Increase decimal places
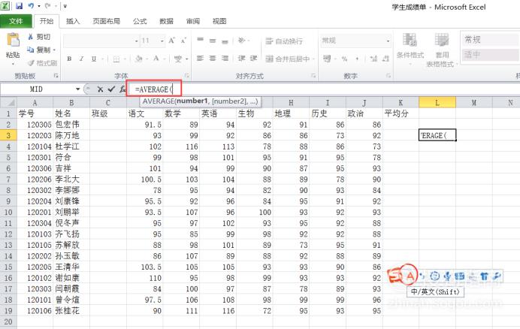This screenshot has height=329, width=520. point(373,59)
